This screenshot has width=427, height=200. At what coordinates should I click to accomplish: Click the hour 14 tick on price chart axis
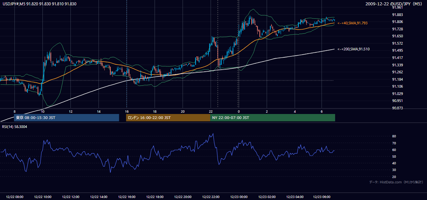(99, 111)
